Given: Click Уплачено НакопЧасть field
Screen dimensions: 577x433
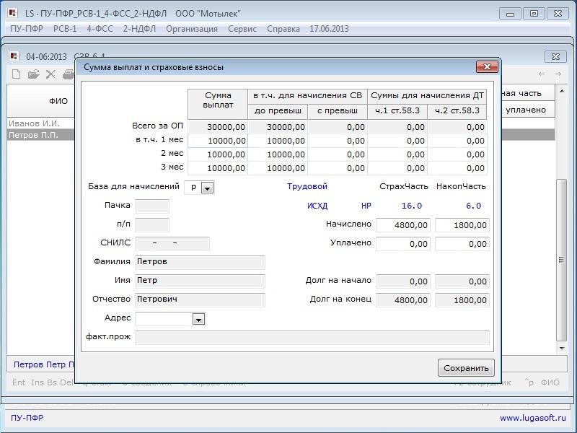Looking at the screenshot, I should tap(462, 244).
